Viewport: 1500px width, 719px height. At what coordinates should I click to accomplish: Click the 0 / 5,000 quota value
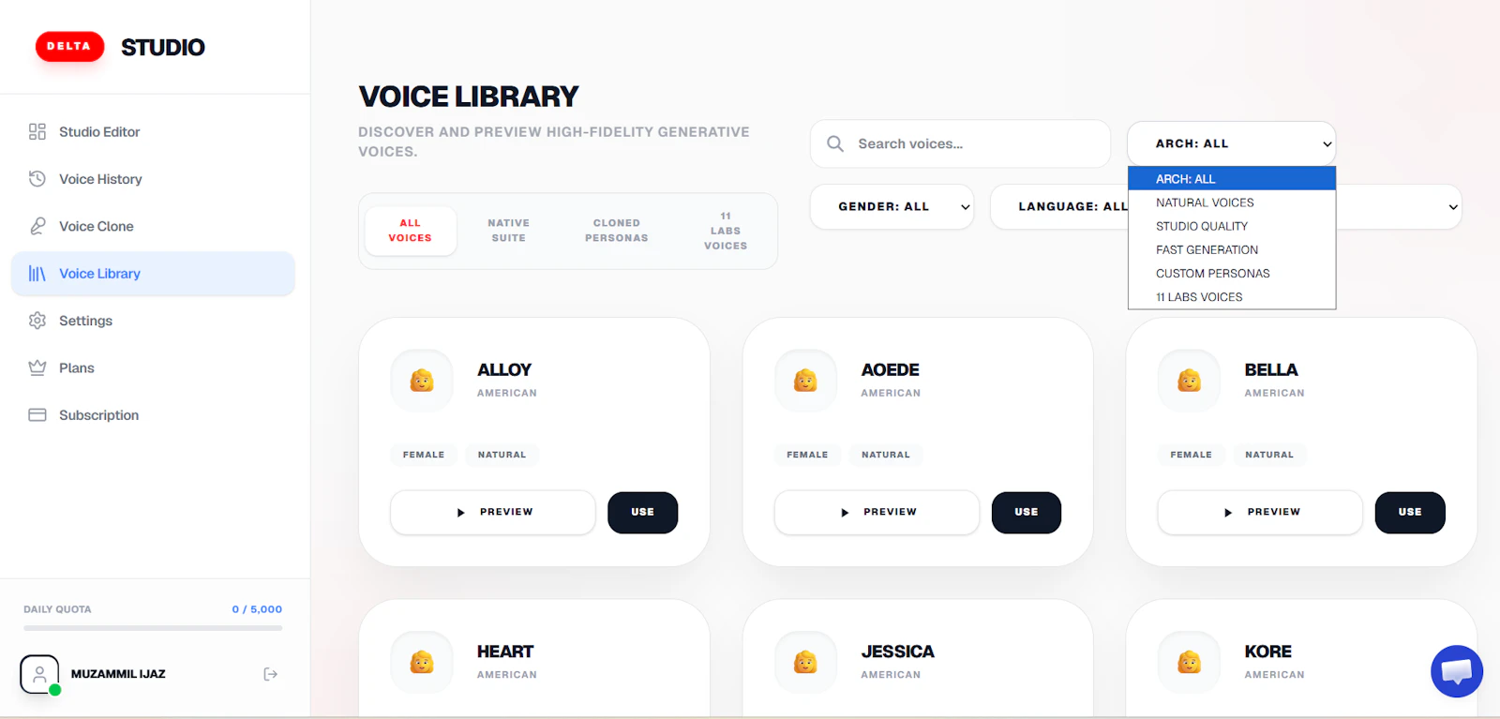coord(257,609)
